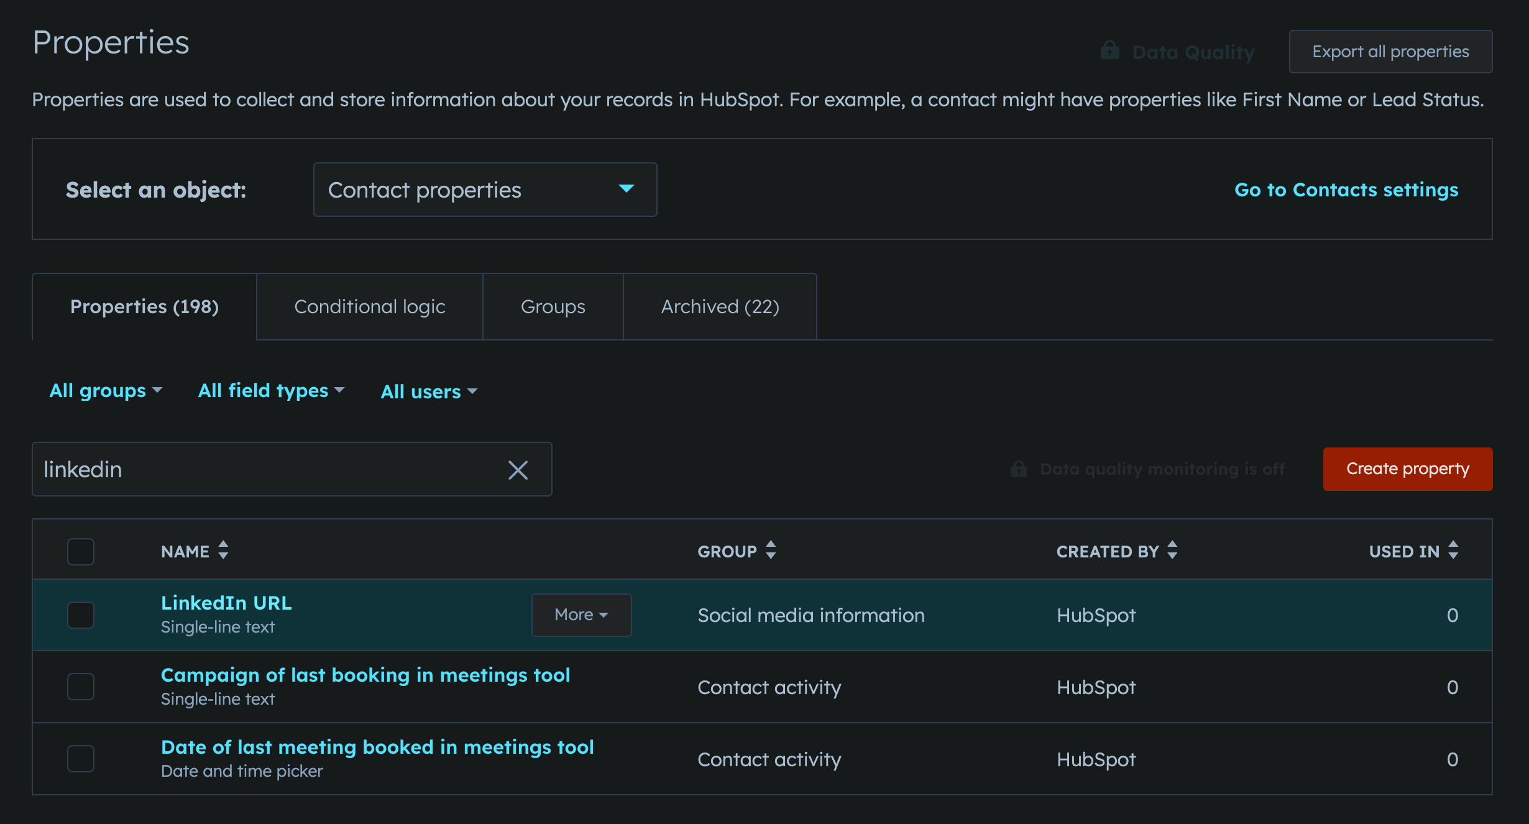Open the More dropdown on LinkedIn URL row
Viewport: 1529px width, 824px height.
pos(581,615)
